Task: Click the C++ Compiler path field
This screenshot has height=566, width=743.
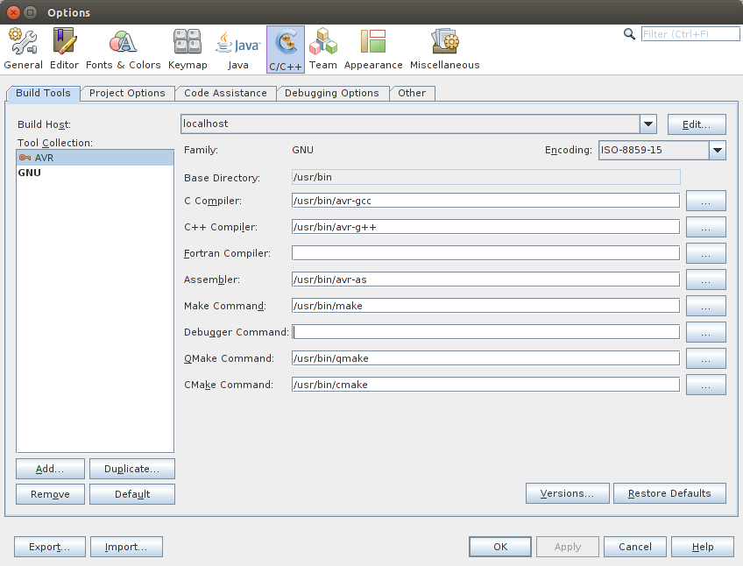Action: point(485,227)
